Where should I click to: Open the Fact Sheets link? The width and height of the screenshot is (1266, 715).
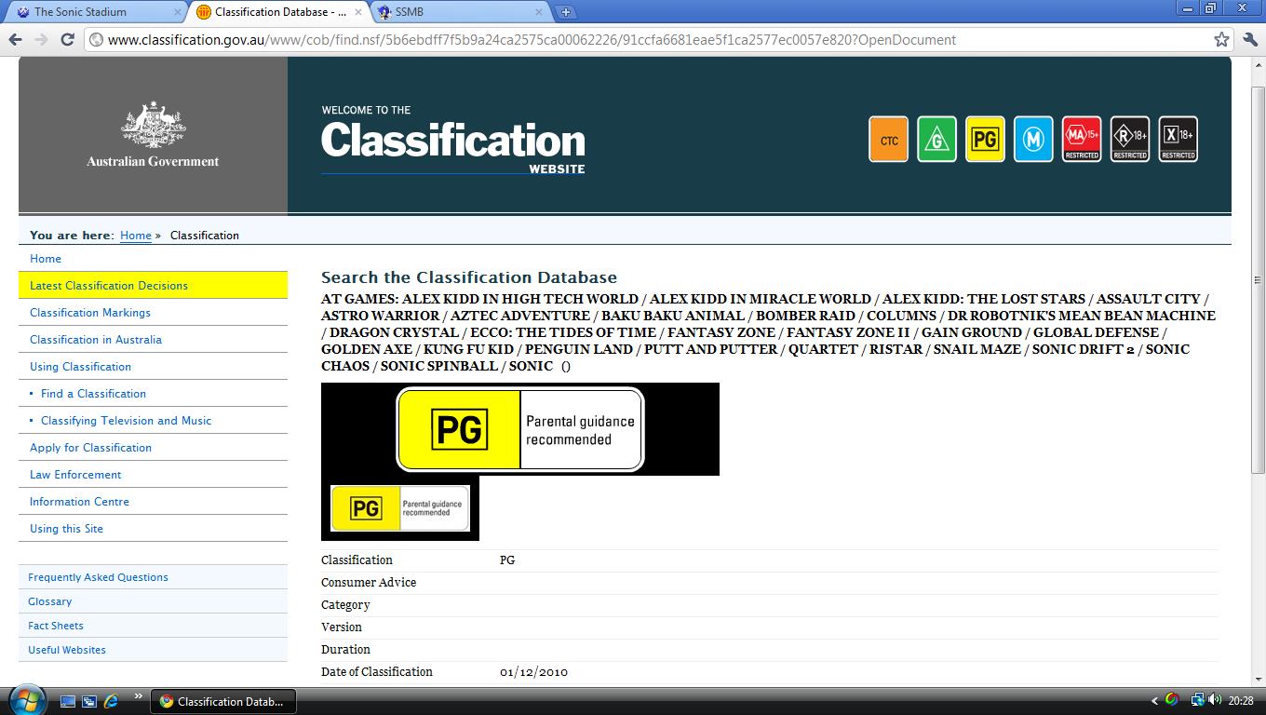point(56,626)
